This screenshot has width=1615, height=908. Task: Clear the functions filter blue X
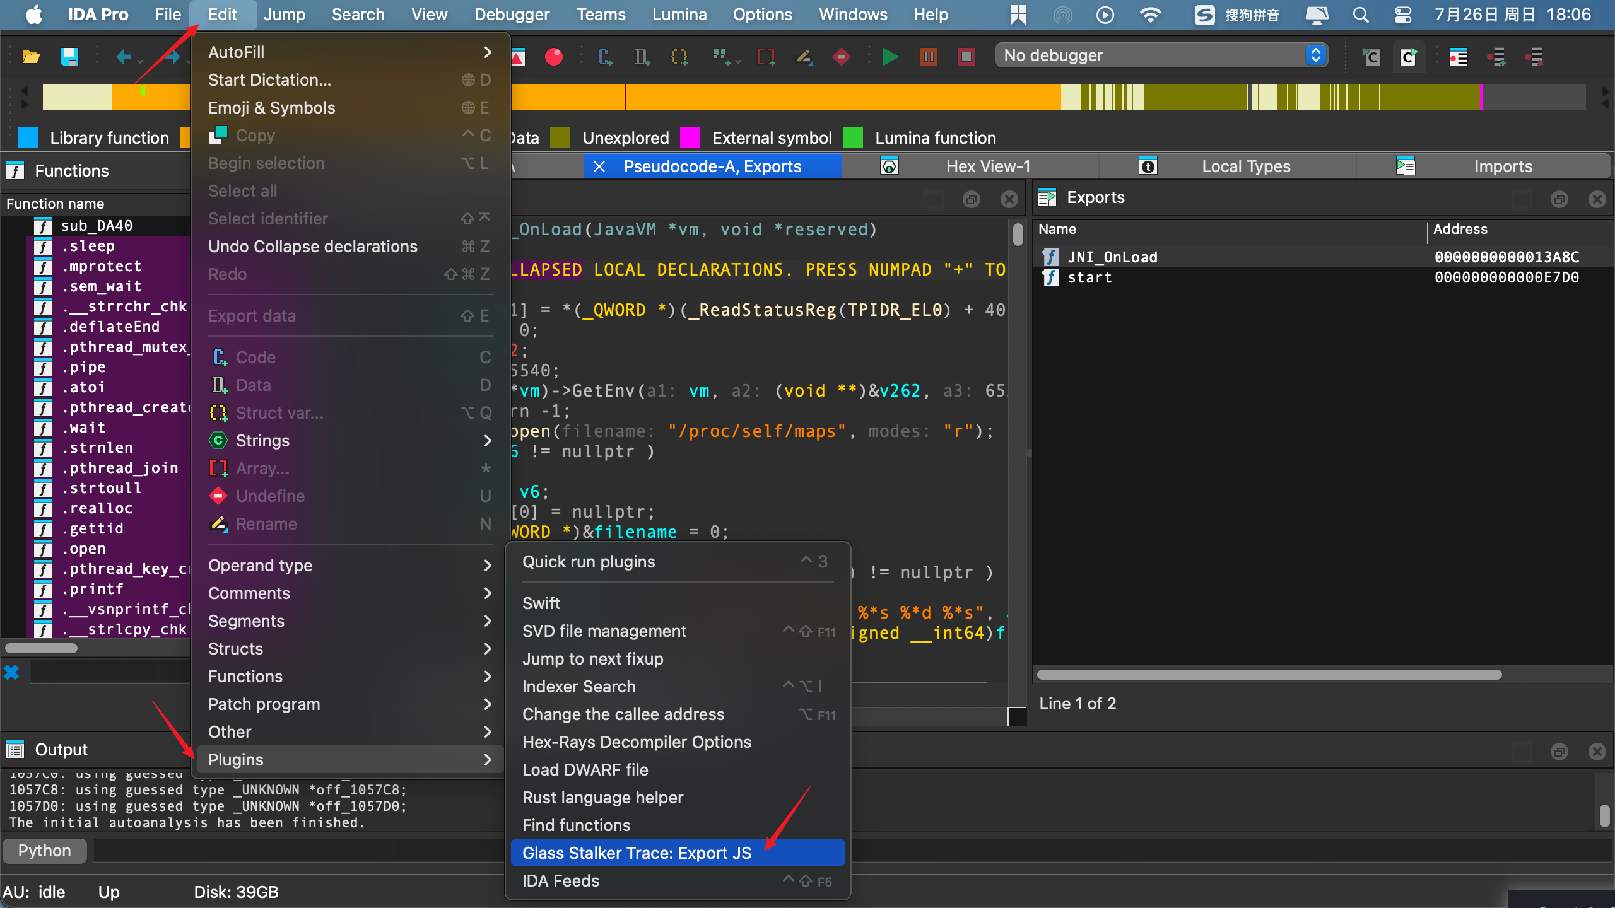(x=11, y=672)
